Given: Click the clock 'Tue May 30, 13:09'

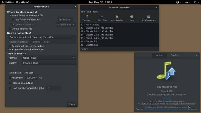Looking at the screenshot, I should coord(100,2).
